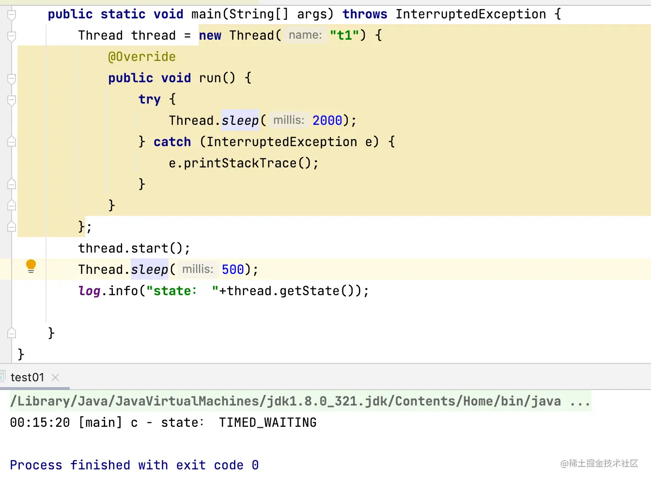Viewport: 651px width, 481px height.
Task: Click the 00:15:20 timestamp in console
Action: point(40,423)
